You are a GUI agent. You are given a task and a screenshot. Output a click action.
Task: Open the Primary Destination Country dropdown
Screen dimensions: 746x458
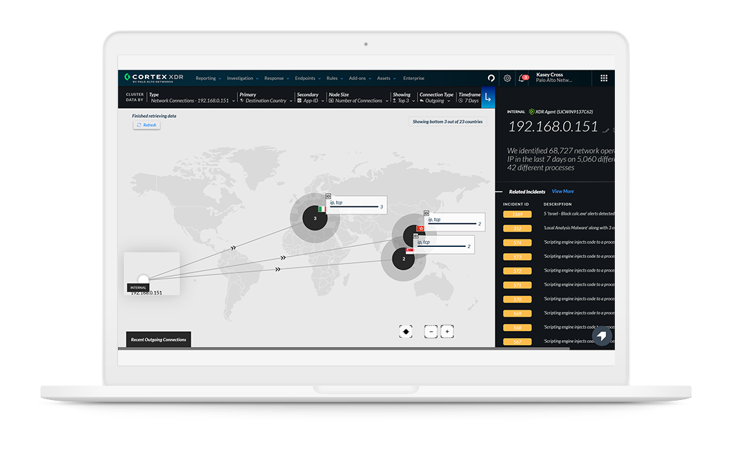pos(268,100)
